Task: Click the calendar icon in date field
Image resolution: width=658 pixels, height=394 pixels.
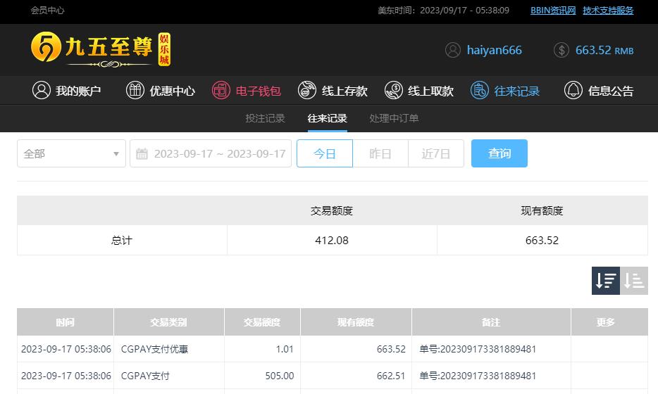Action: pos(142,154)
